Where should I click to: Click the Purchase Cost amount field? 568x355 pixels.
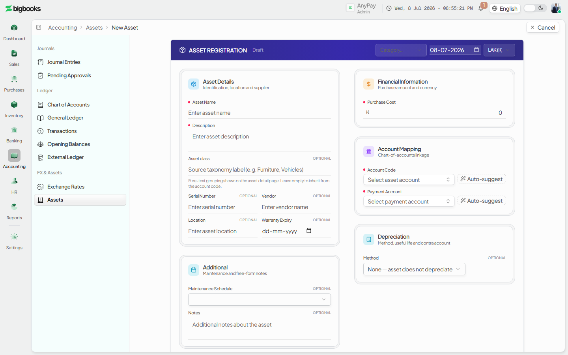tap(434, 113)
